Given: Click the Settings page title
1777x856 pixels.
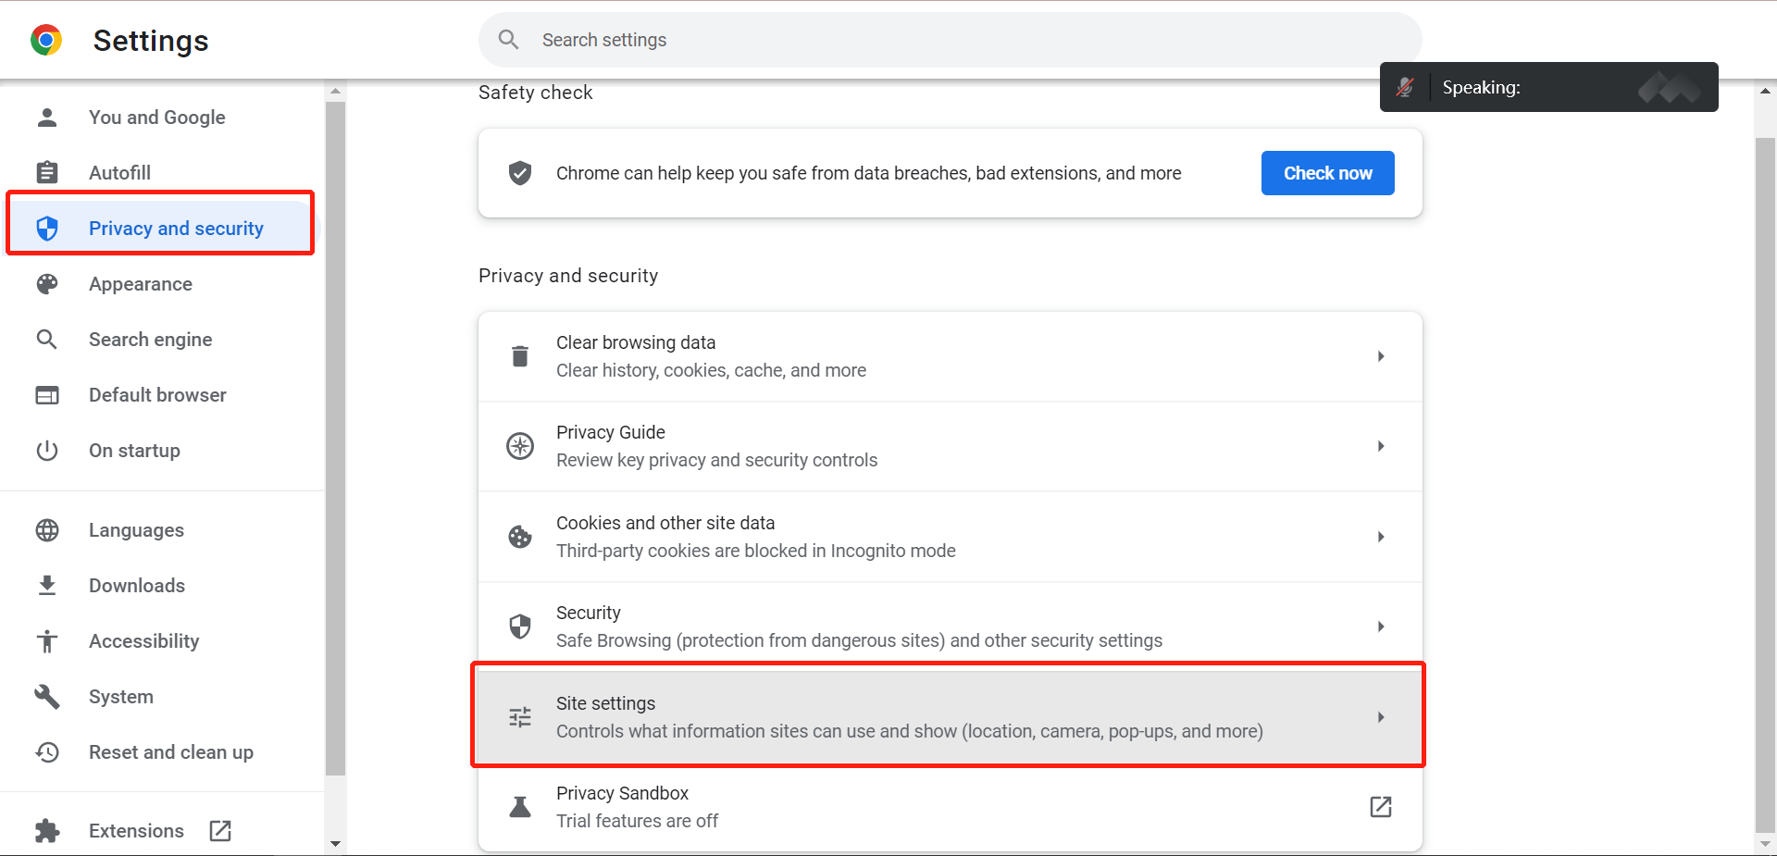Looking at the screenshot, I should [x=151, y=41].
